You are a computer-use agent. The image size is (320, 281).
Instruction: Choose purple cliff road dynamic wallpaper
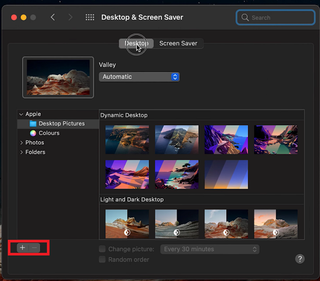(x=226, y=140)
